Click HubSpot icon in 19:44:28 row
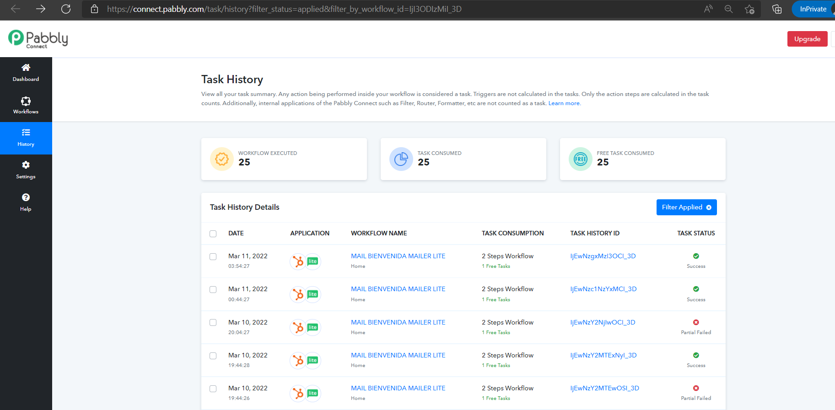This screenshot has height=410, width=835. 298,360
